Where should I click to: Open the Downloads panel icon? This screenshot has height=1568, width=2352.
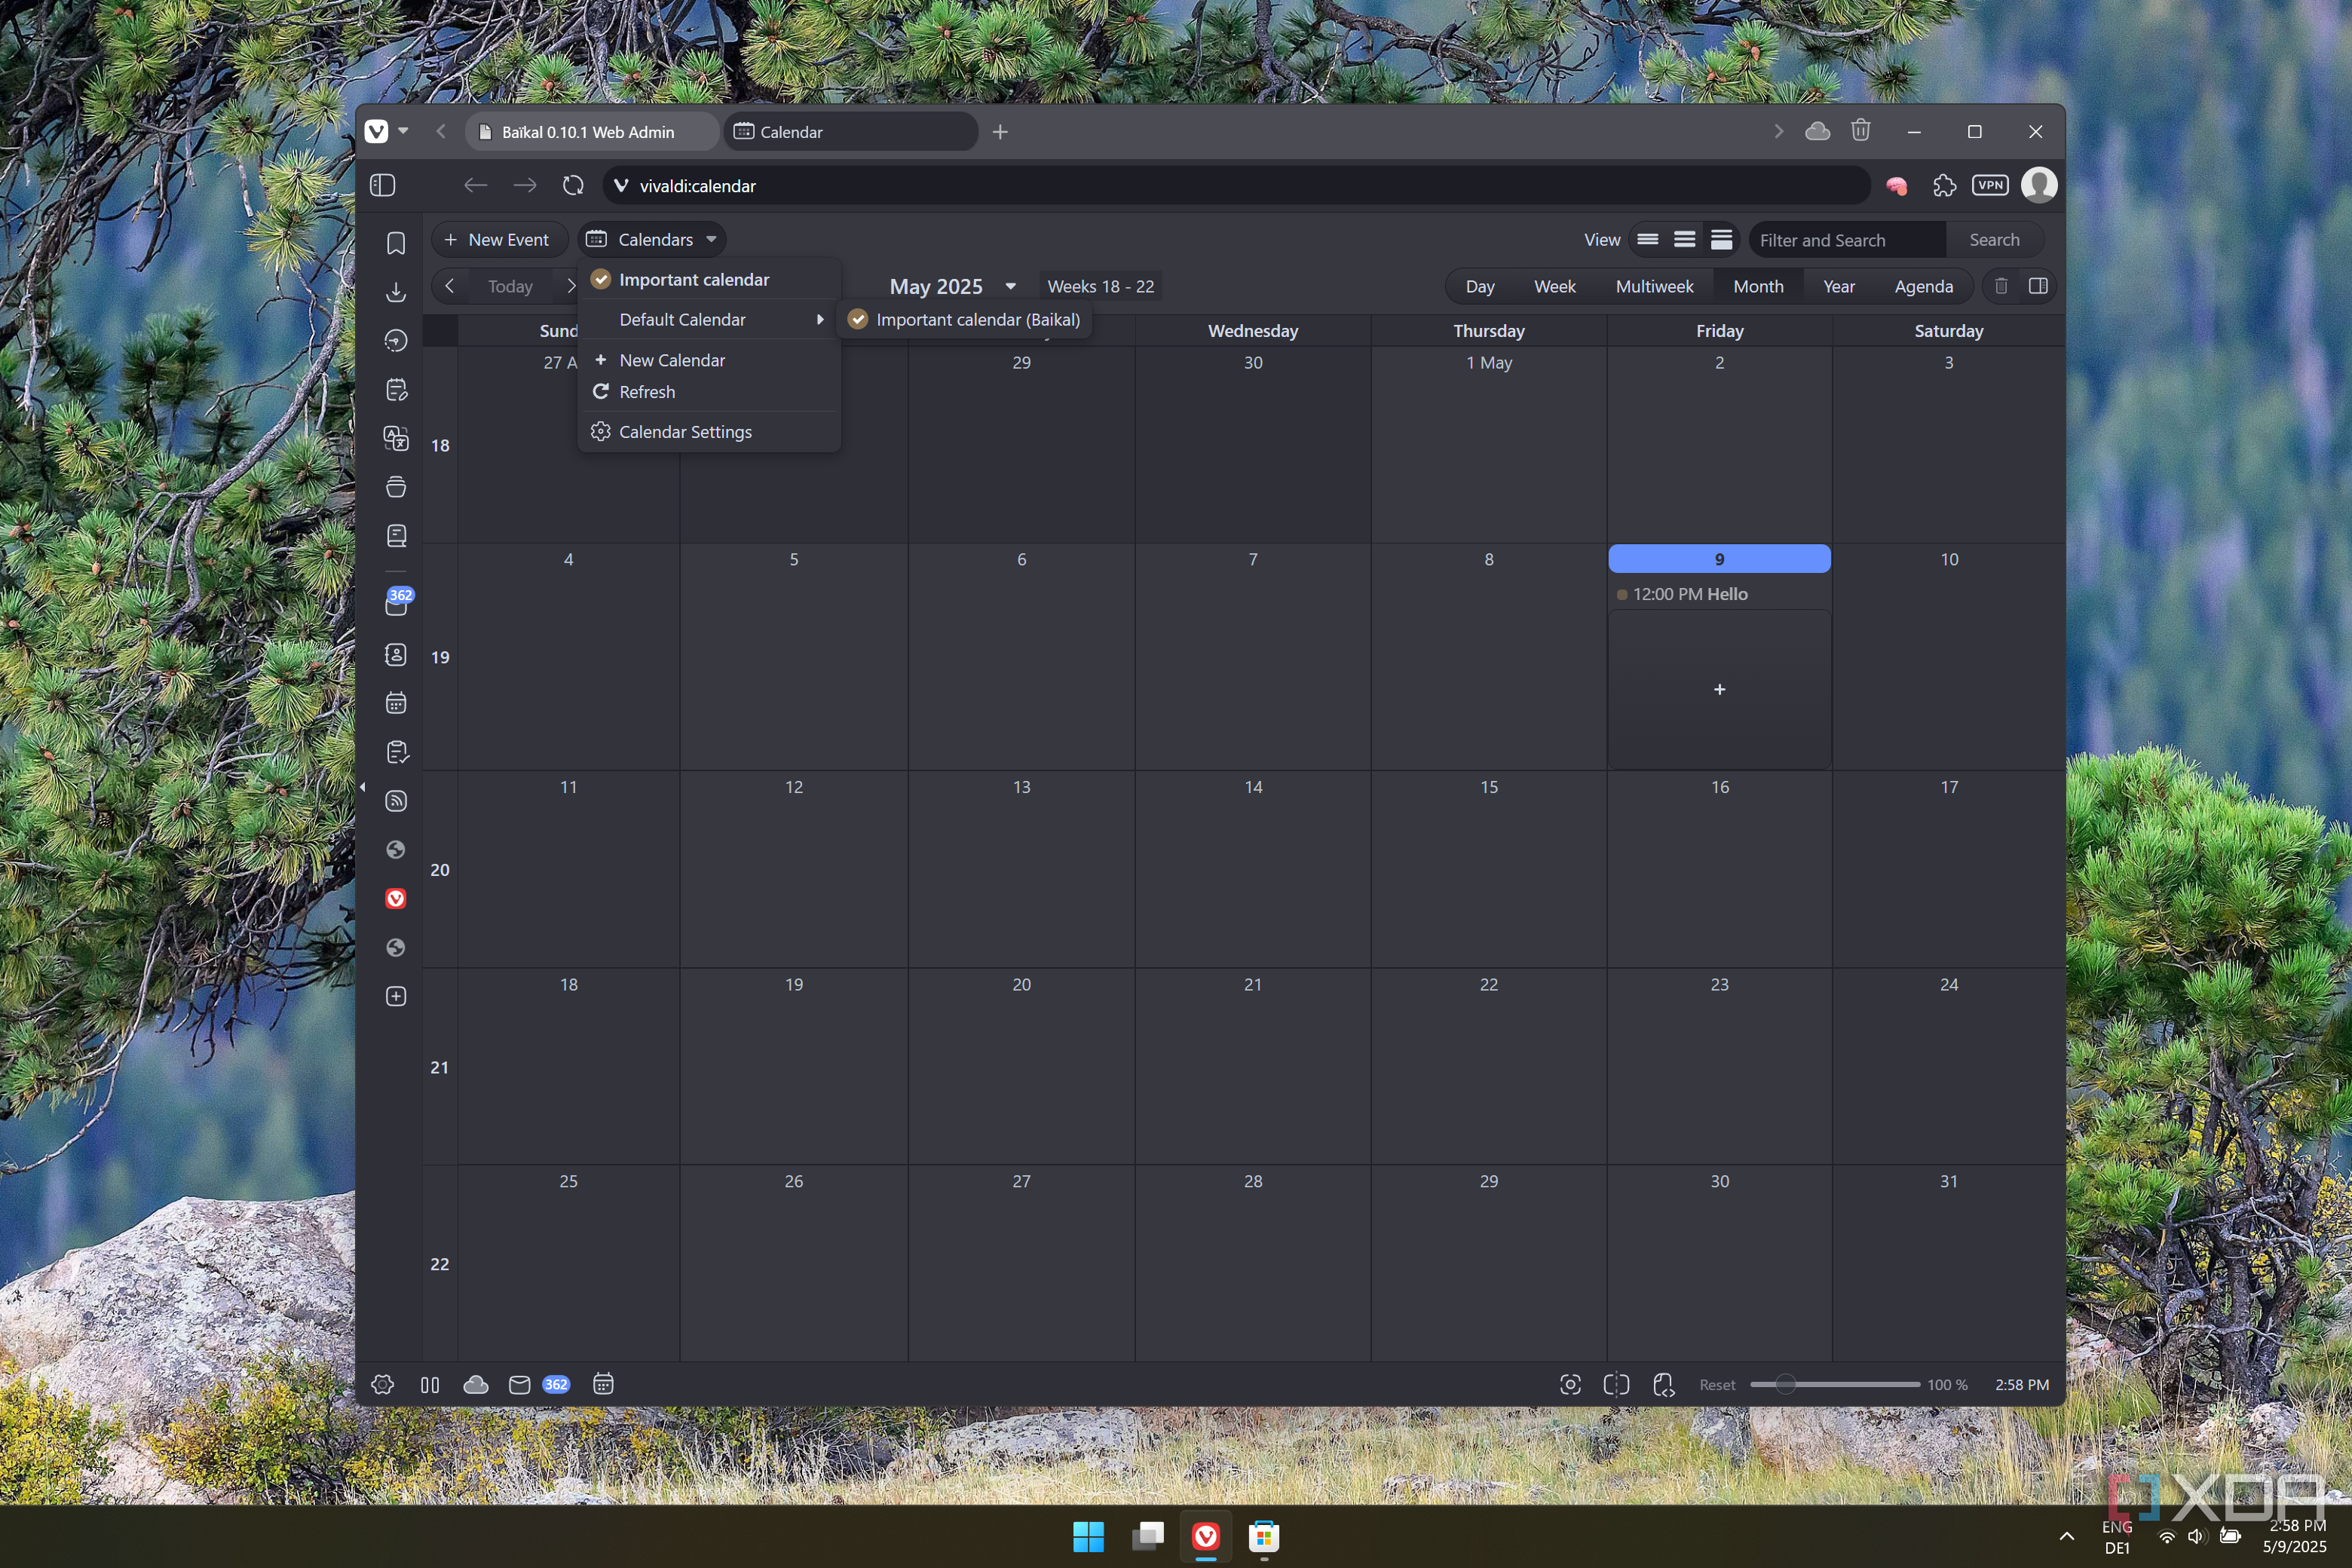point(396,292)
